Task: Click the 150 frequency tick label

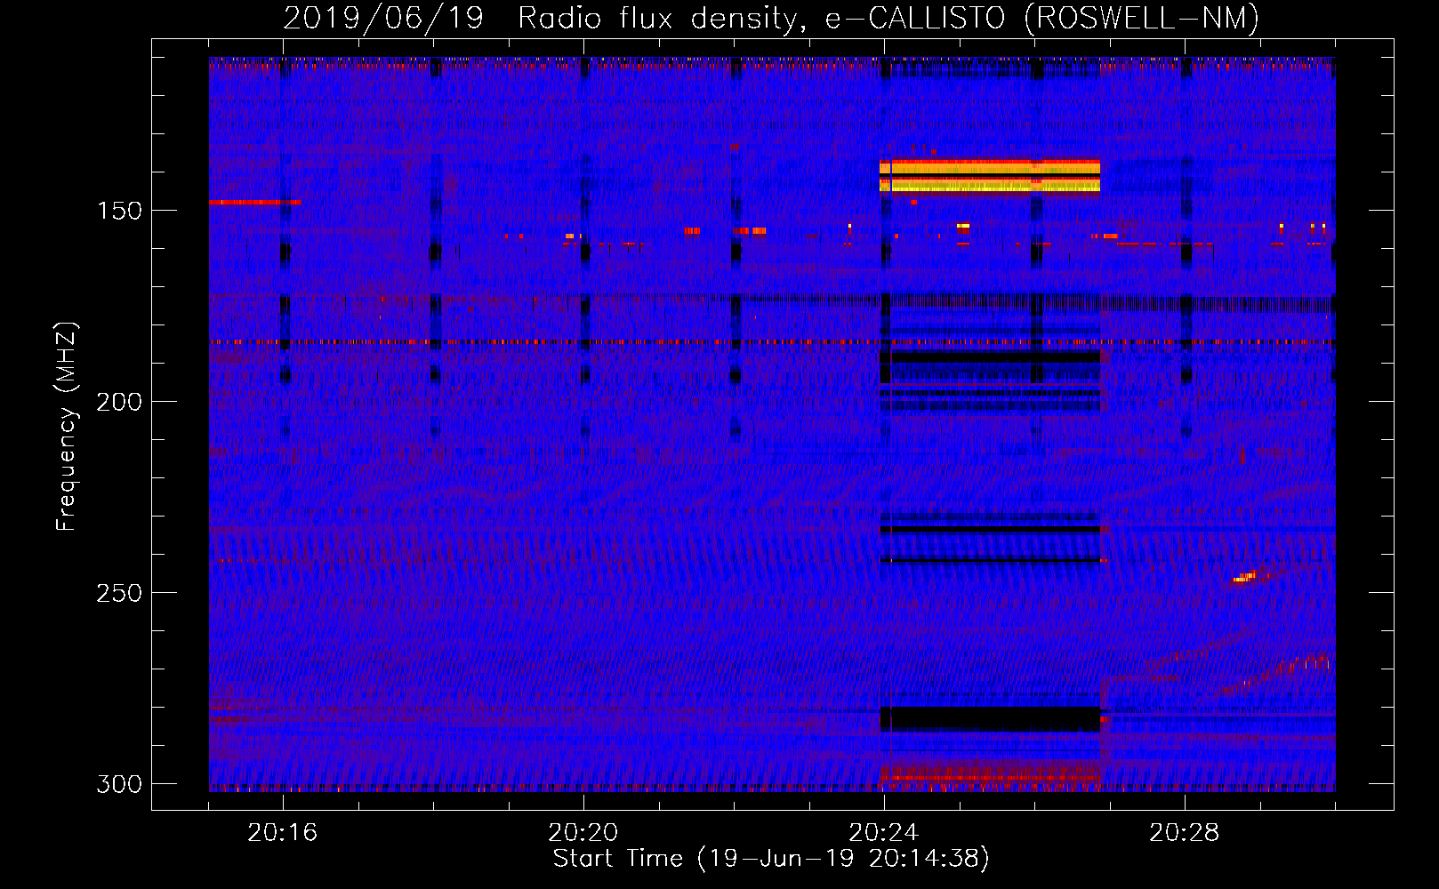Action: [119, 211]
